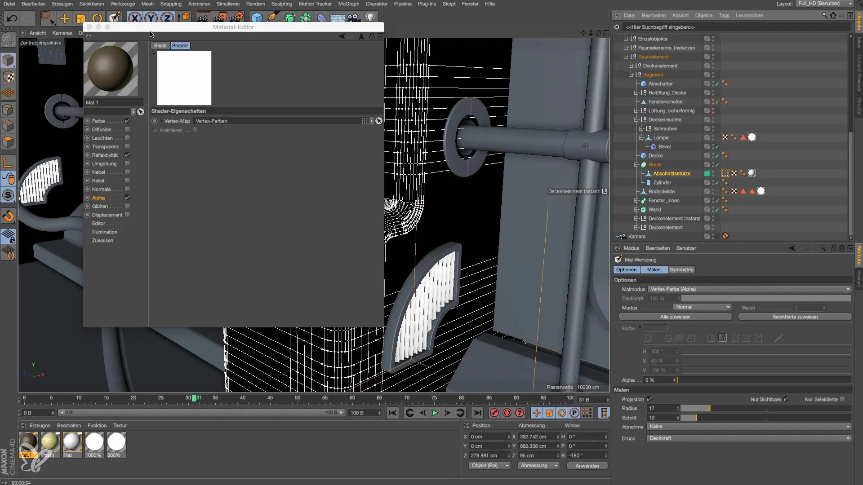863x485 pixels.
Task: Enable the Invertieren checkbox
Action: pos(195,130)
